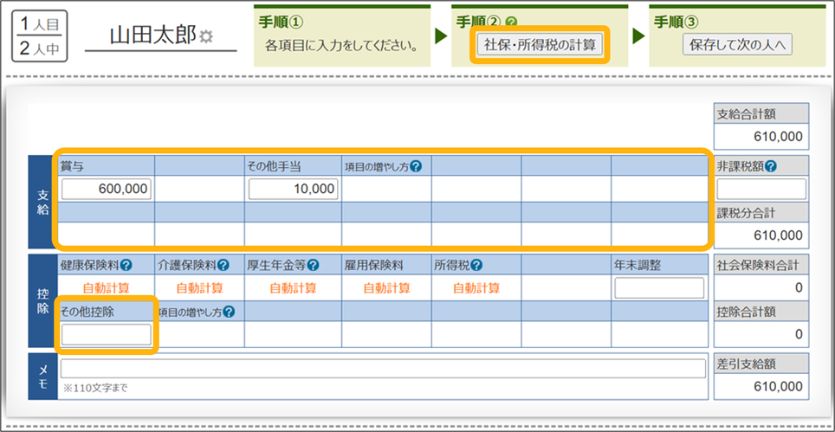Click the 非課税額 input box
This screenshot has width=835, height=432.
[x=761, y=189]
